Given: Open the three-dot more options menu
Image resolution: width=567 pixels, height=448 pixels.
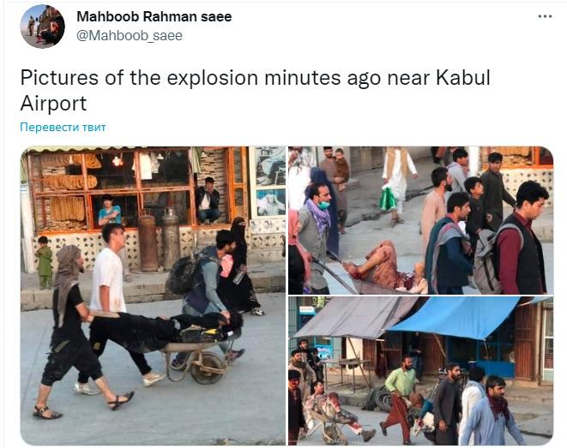Looking at the screenshot, I should [x=545, y=16].
